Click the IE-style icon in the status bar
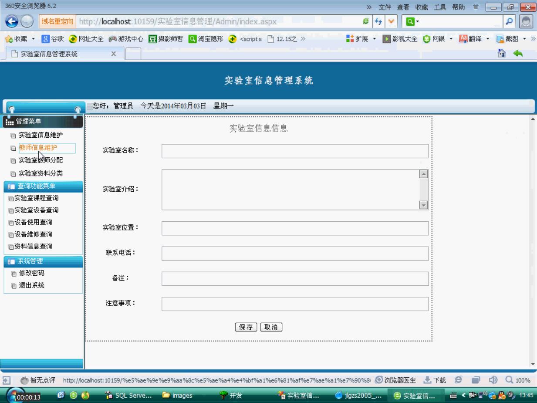 tap(459, 380)
